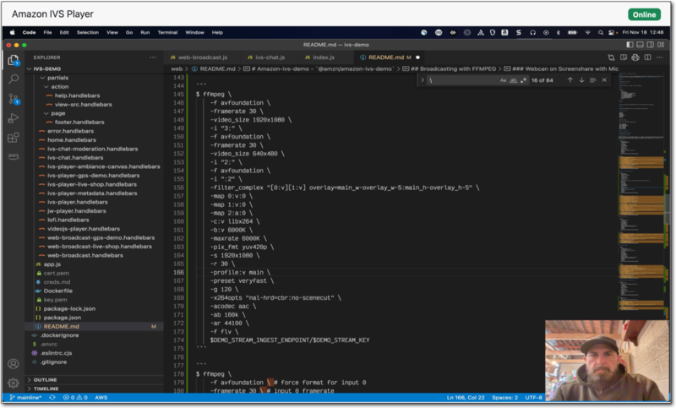Viewport: 676px width, 408px height.
Task: Open the Explorer view in activity bar
Action: pyautogui.click(x=14, y=60)
